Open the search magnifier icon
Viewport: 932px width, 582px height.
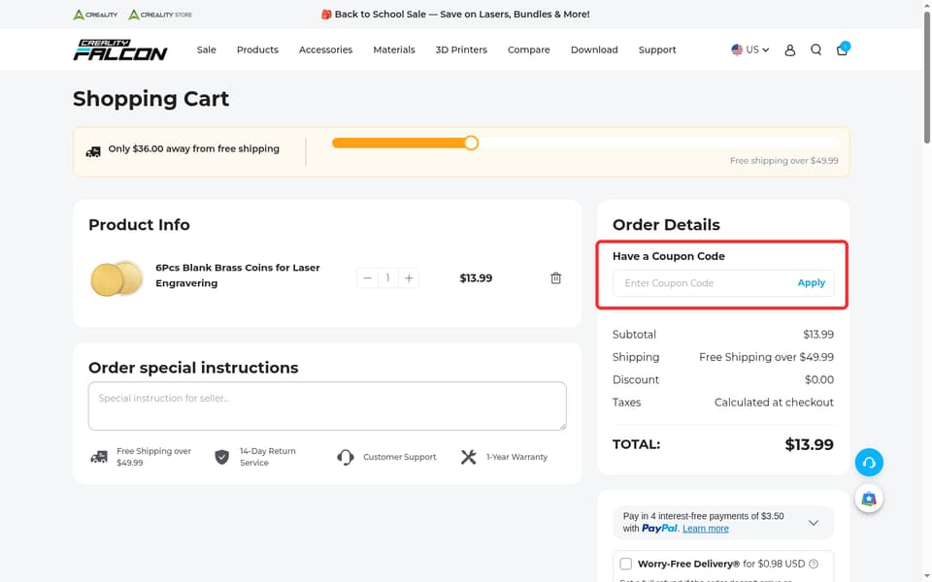pos(815,49)
